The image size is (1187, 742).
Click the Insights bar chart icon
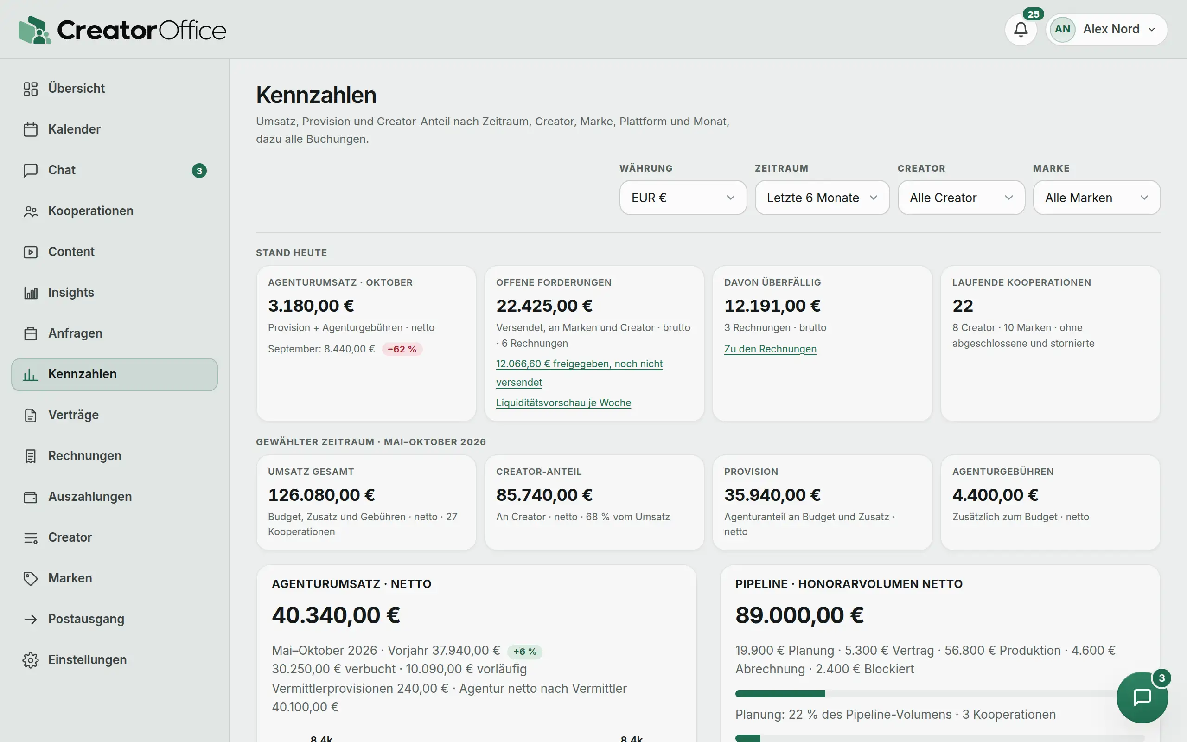(31, 293)
